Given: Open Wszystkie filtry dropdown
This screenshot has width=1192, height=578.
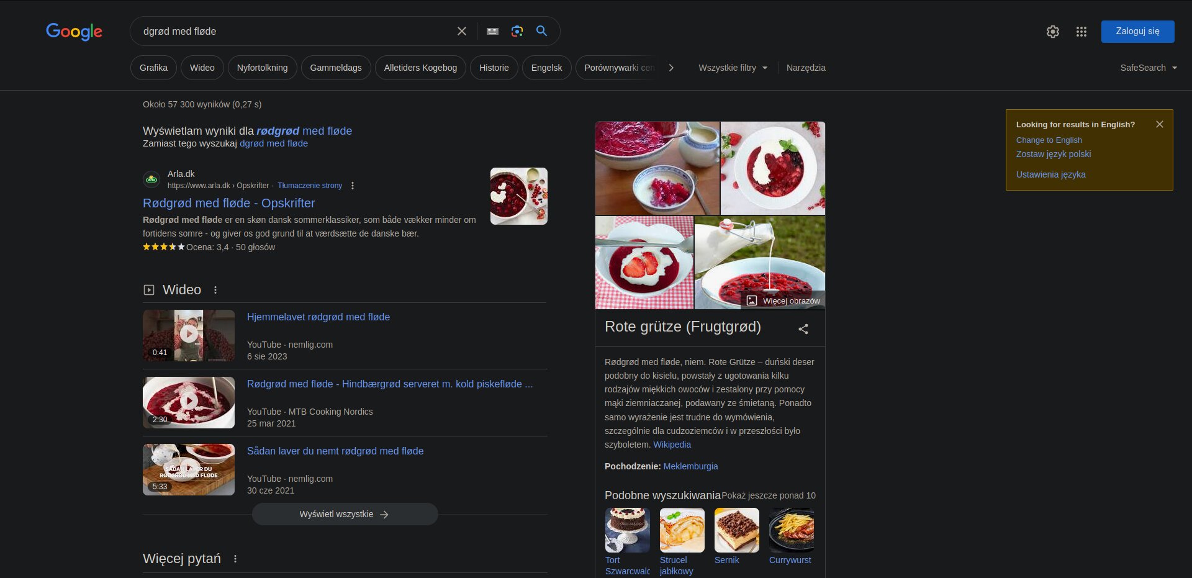Looking at the screenshot, I should pos(733,68).
